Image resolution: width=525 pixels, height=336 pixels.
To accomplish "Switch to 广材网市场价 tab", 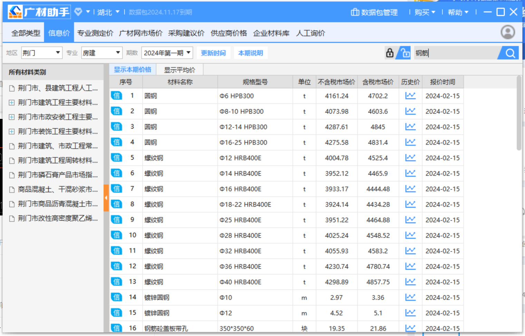I will point(141,33).
